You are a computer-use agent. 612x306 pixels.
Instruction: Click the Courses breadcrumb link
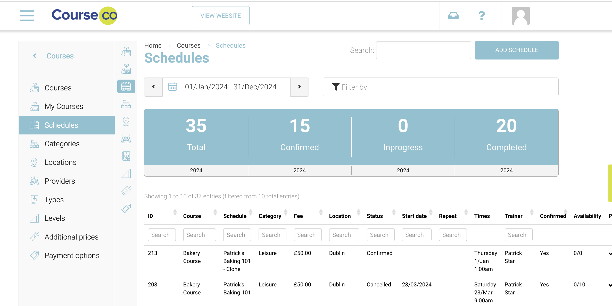[188, 45]
